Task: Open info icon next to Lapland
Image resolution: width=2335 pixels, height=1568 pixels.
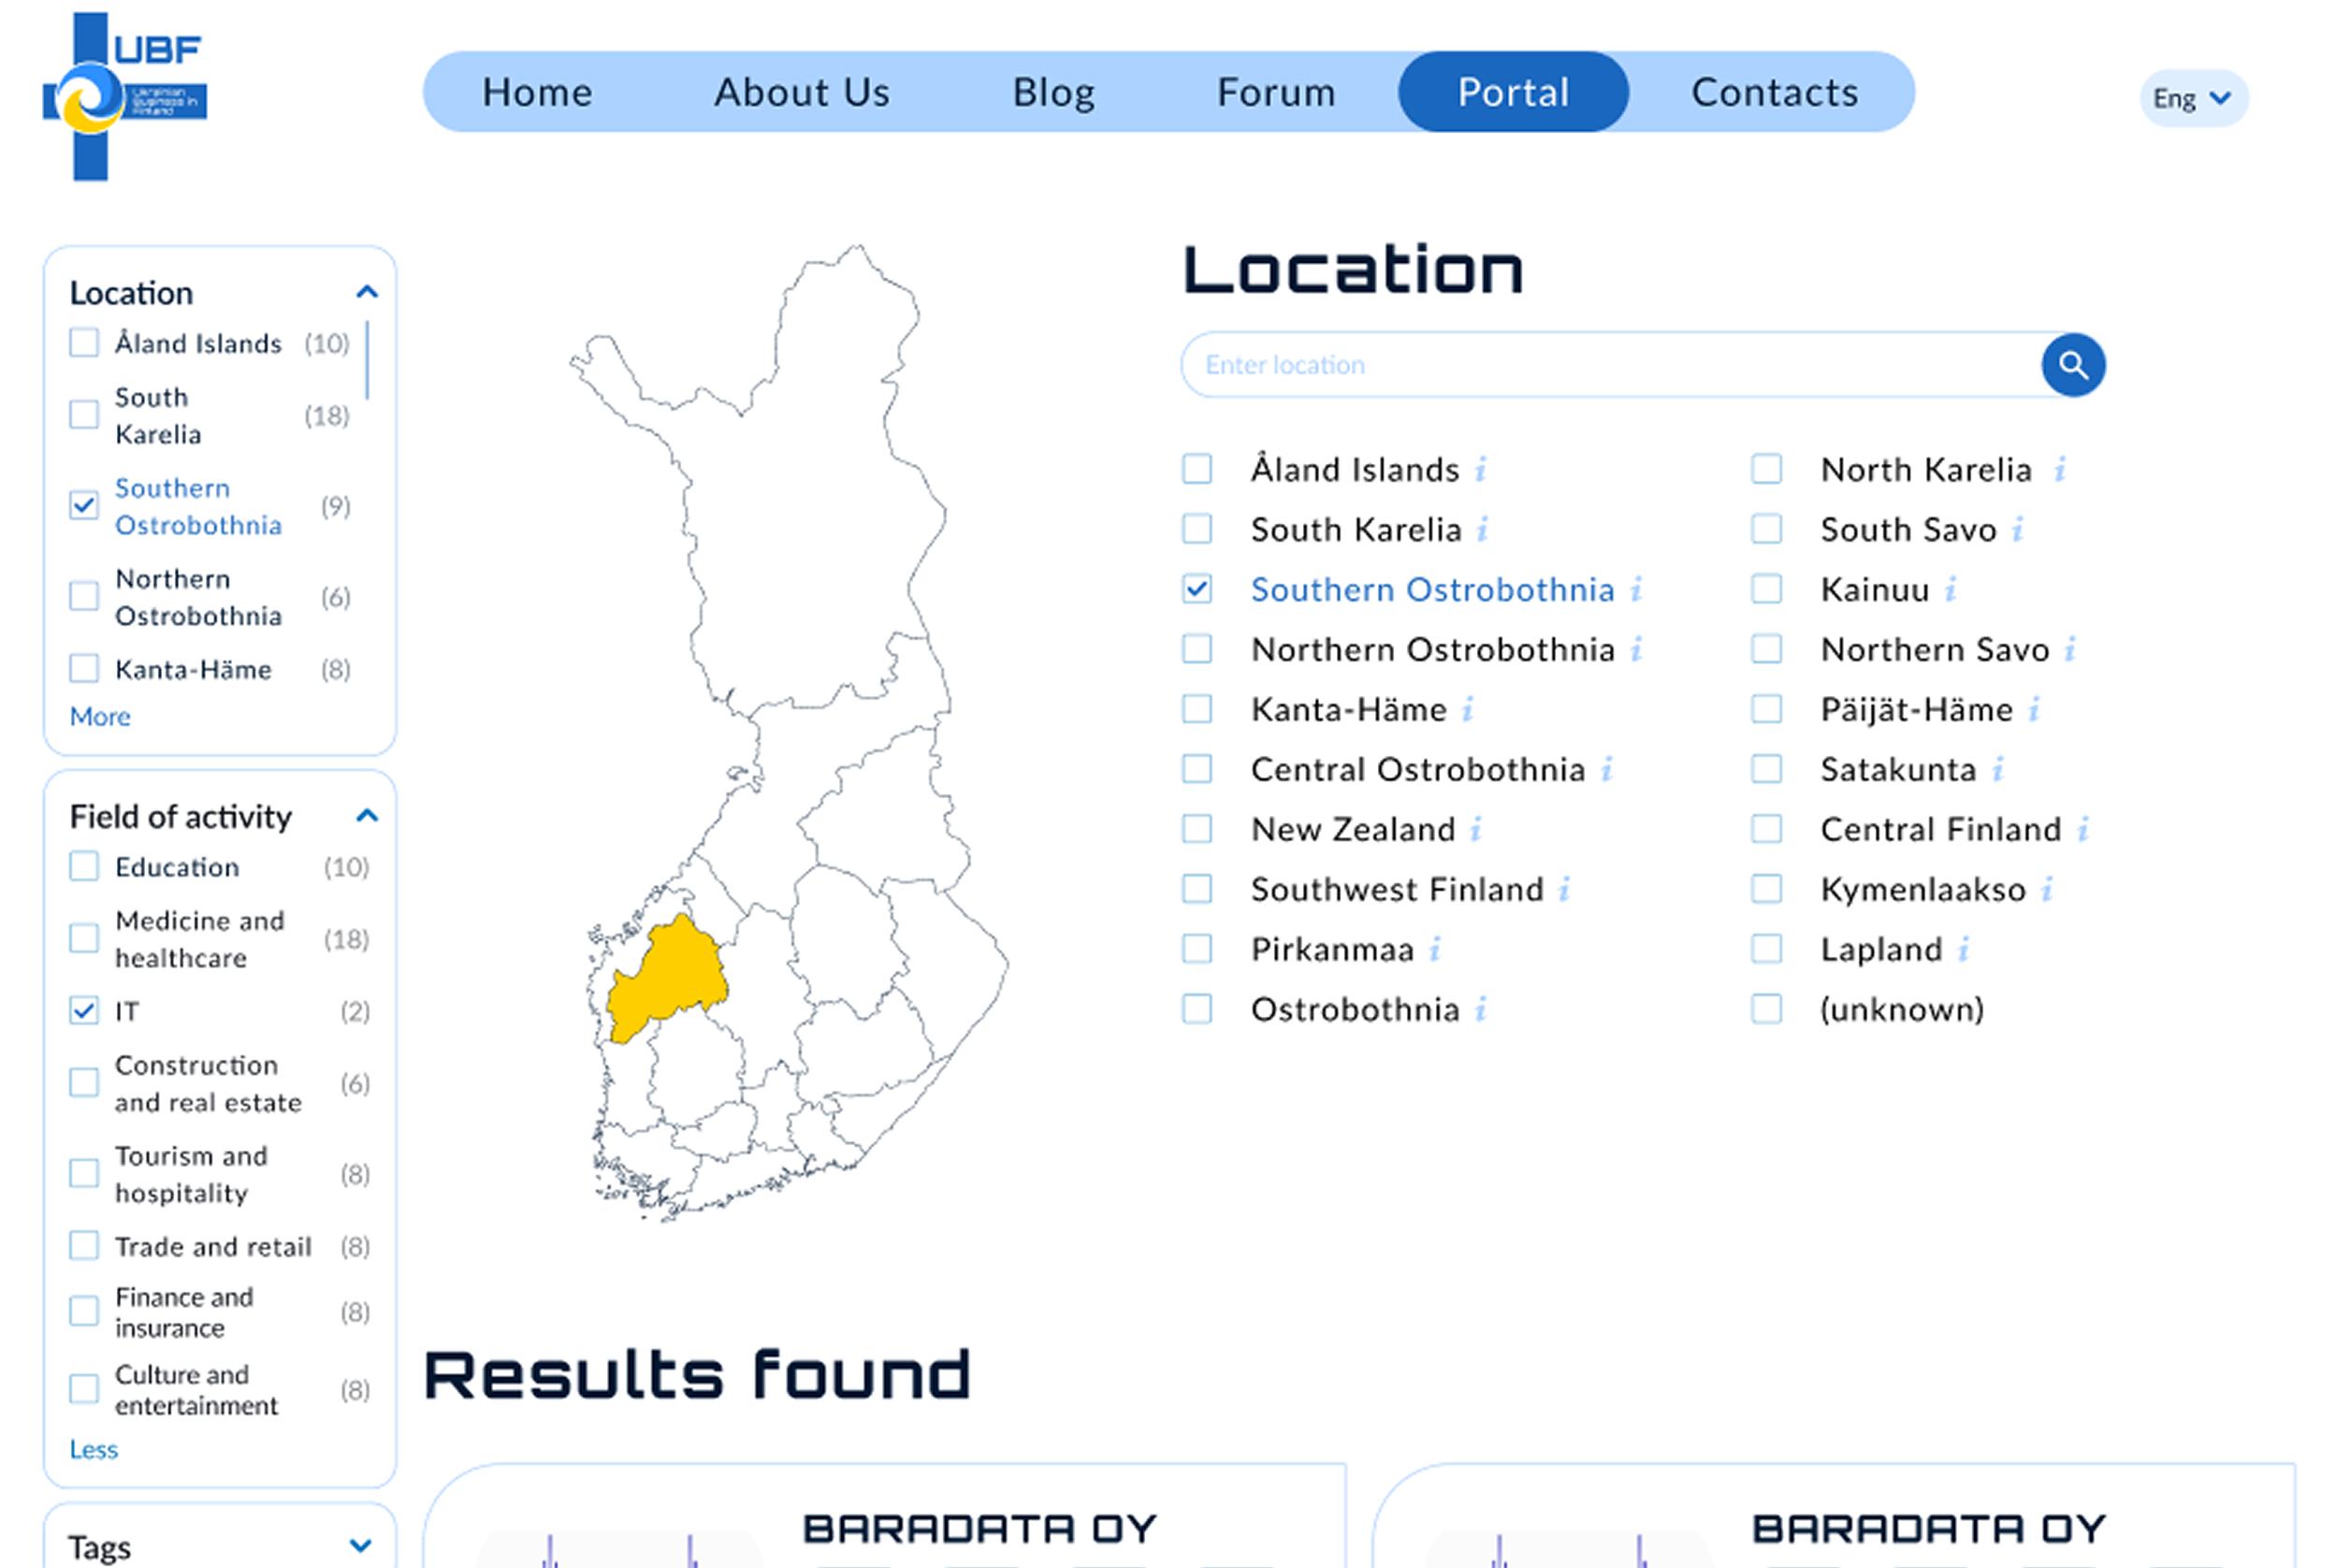Action: (1963, 948)
